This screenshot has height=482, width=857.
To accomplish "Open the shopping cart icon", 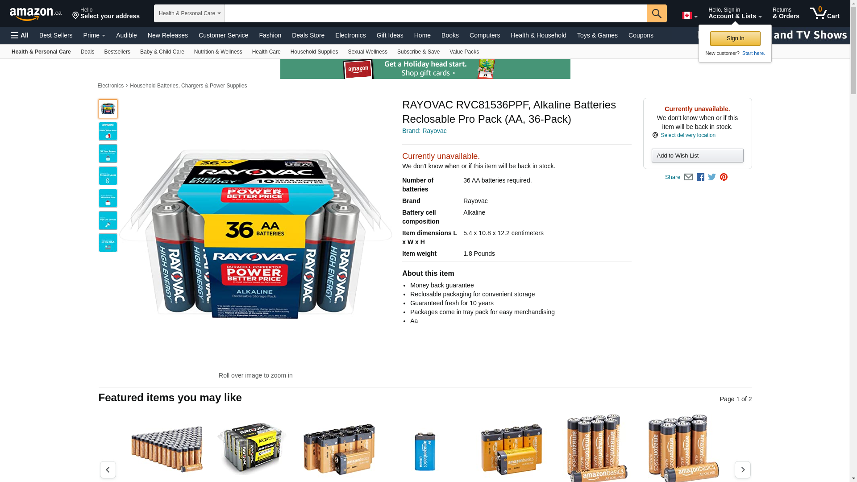I will click(x=824, y=13).
